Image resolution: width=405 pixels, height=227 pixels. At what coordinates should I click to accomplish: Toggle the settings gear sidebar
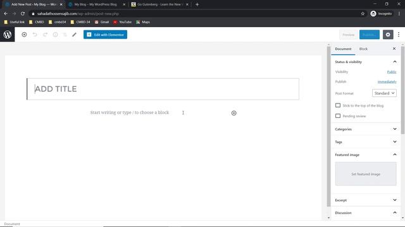(x=388, y=35)
